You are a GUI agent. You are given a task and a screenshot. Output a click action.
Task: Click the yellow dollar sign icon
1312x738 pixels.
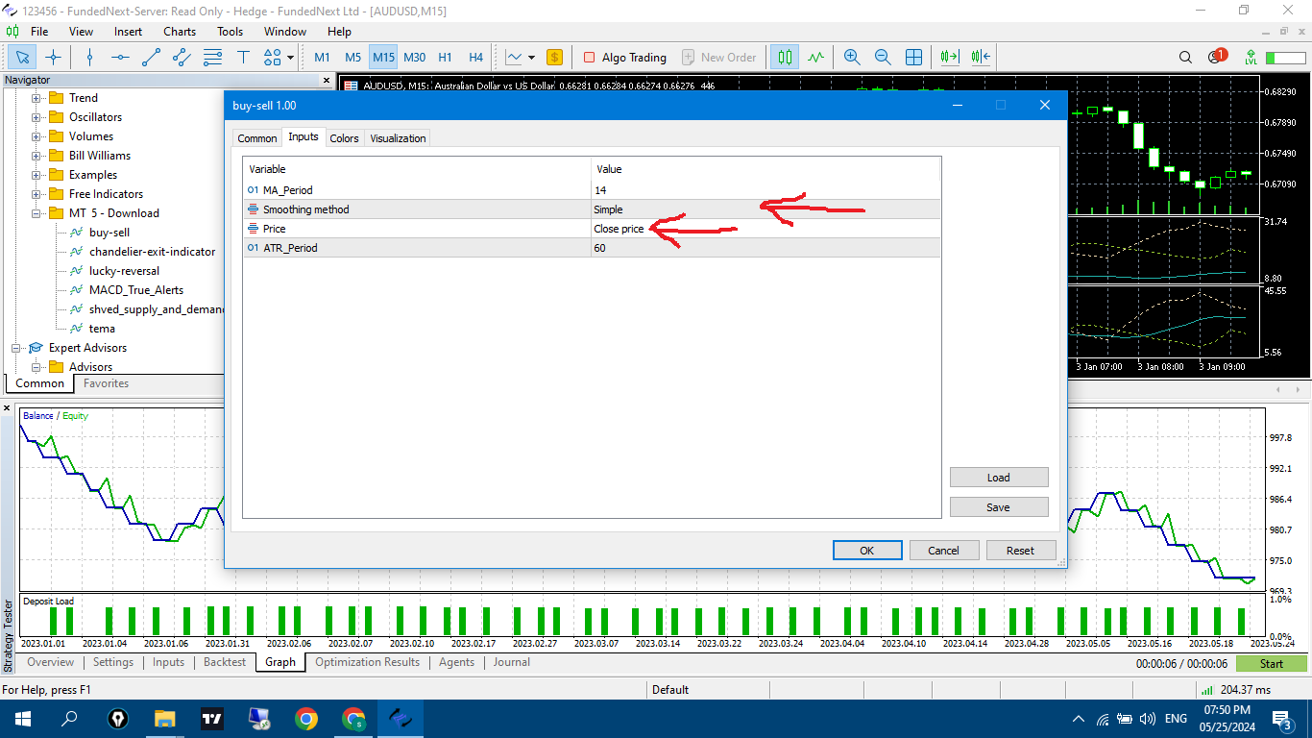pos(554,57)
